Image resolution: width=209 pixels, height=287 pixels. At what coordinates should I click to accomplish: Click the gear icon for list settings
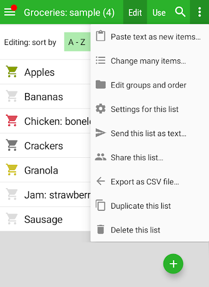[x=101, y=109]
